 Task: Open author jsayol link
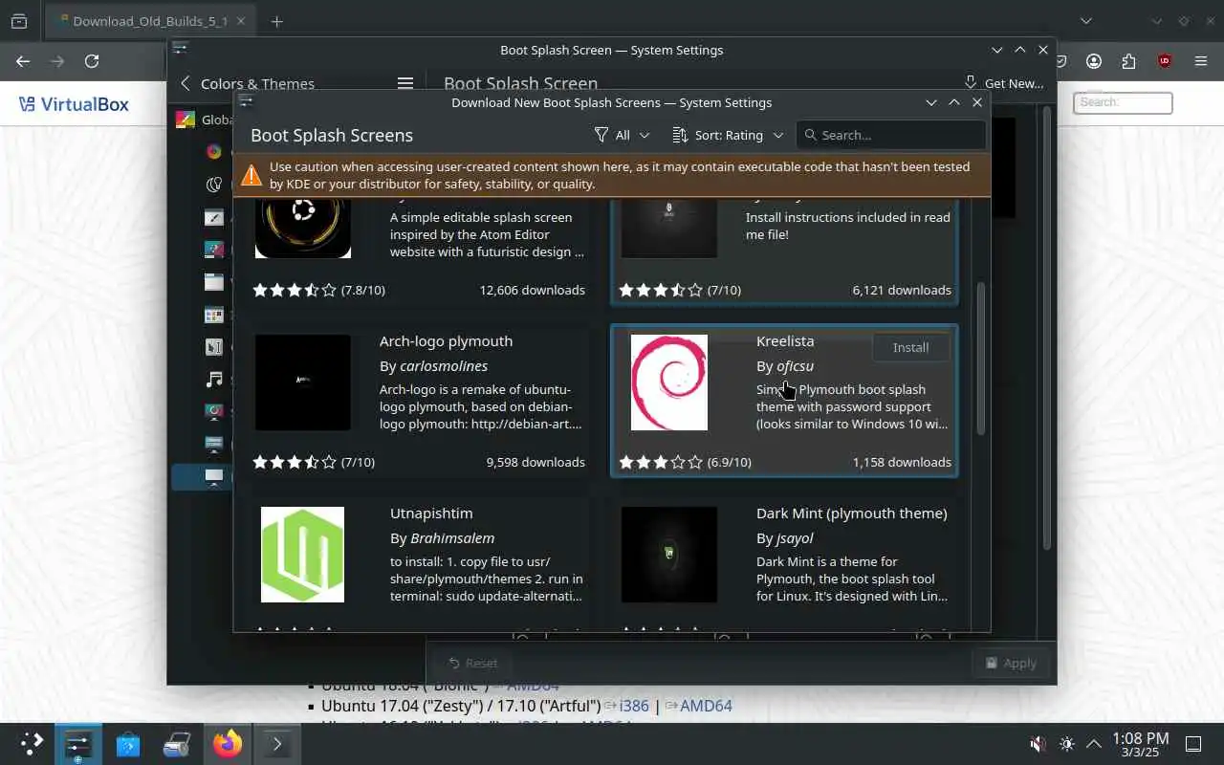pyautogui.click(x=795, y=538)
